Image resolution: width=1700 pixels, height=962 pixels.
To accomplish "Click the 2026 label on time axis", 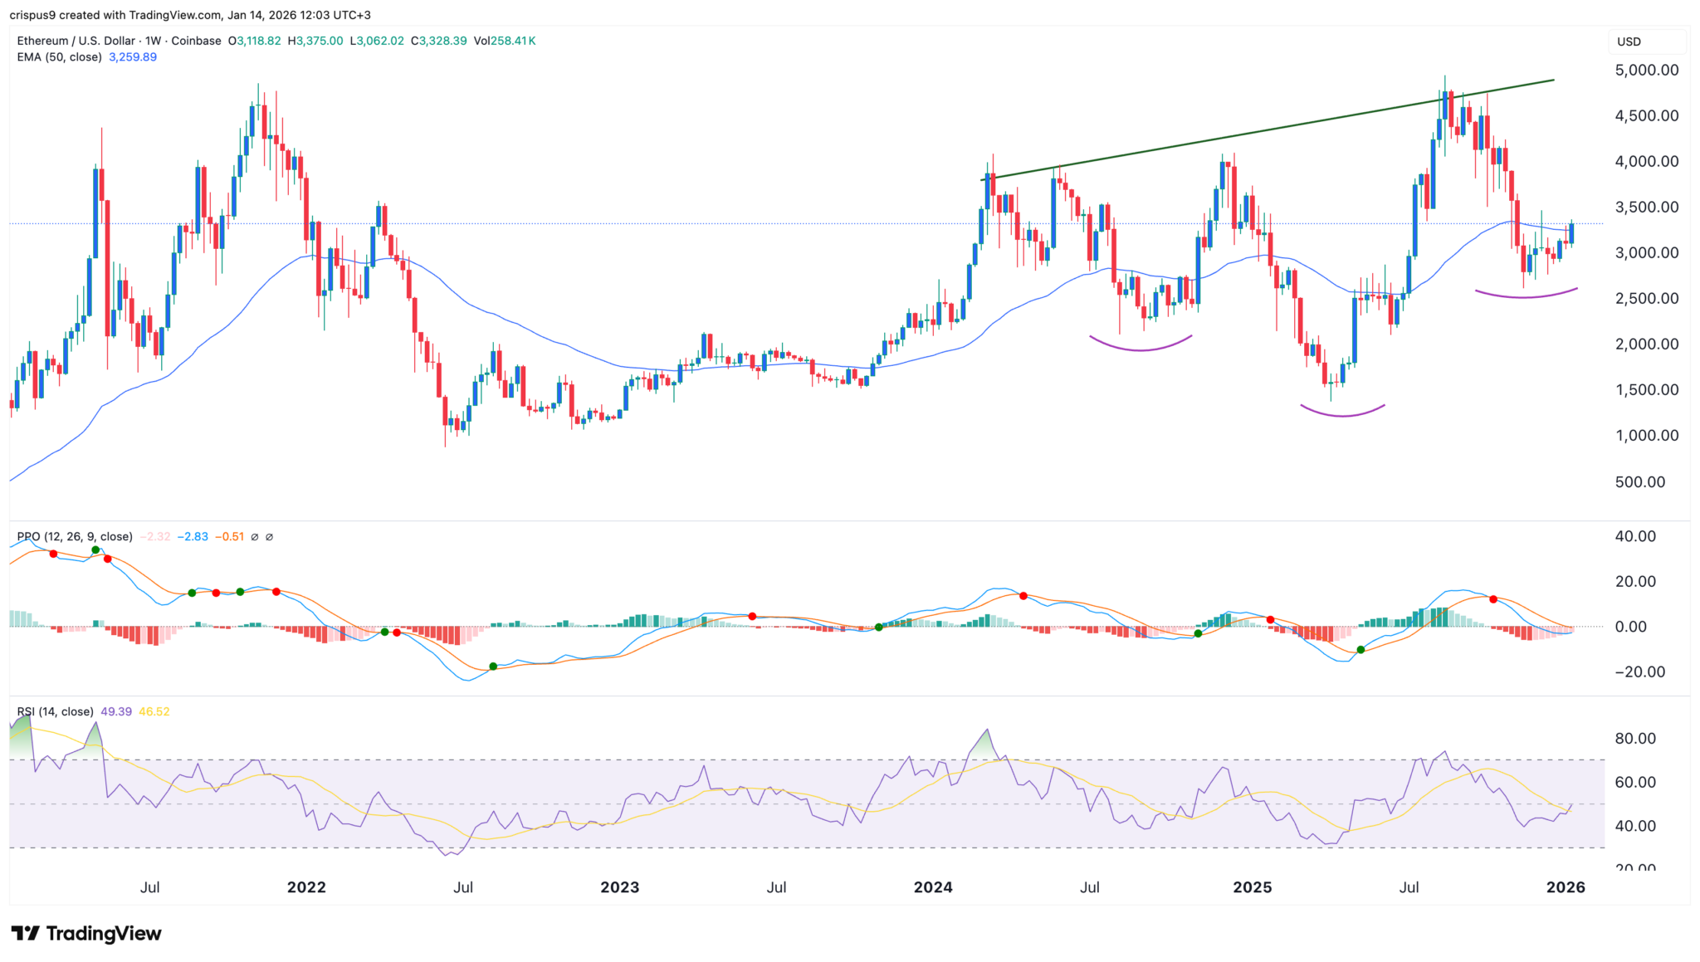I will tap(1566, 887).
